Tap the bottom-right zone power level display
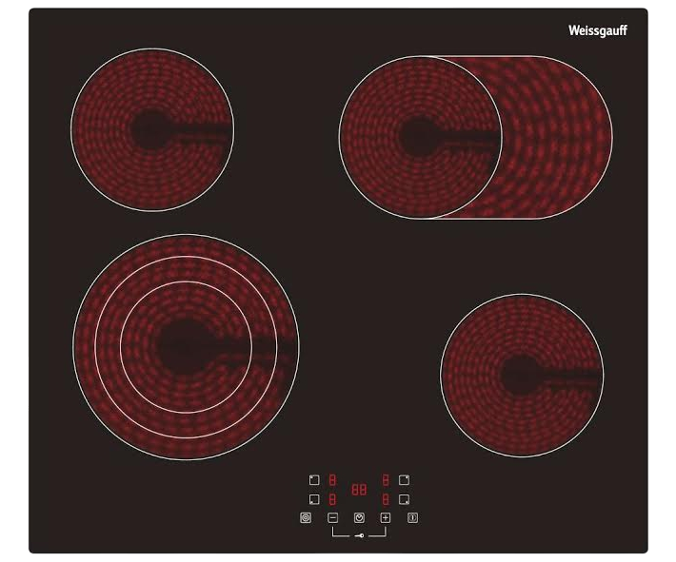The height and width of the screenshot is (562, 676). coord(386,498)
